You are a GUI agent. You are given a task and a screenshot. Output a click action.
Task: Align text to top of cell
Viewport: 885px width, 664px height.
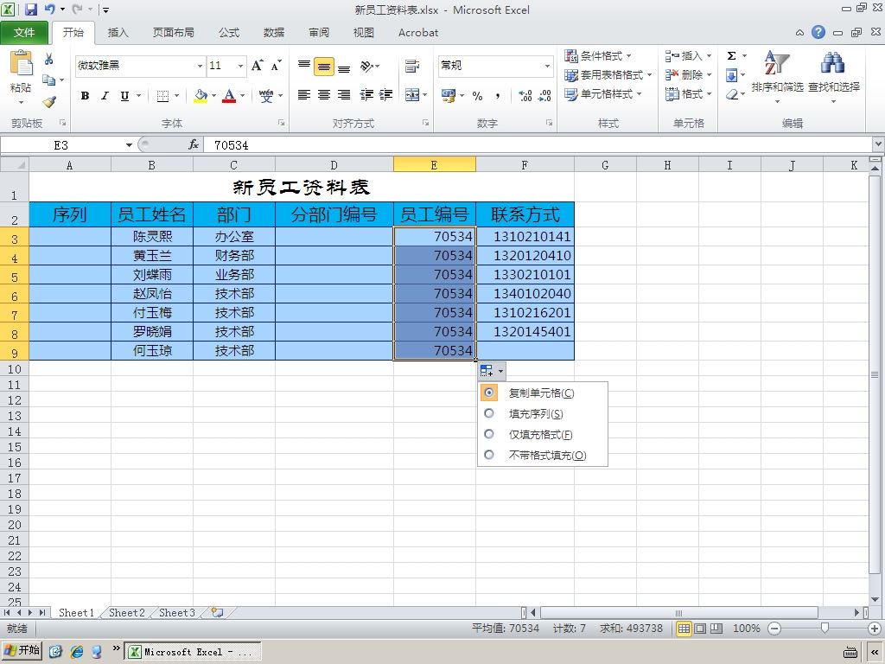[x=303, y=66]
